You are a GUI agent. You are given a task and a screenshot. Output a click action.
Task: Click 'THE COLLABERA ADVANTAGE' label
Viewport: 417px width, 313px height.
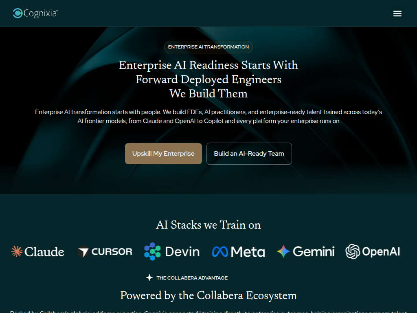pos(192,278)
